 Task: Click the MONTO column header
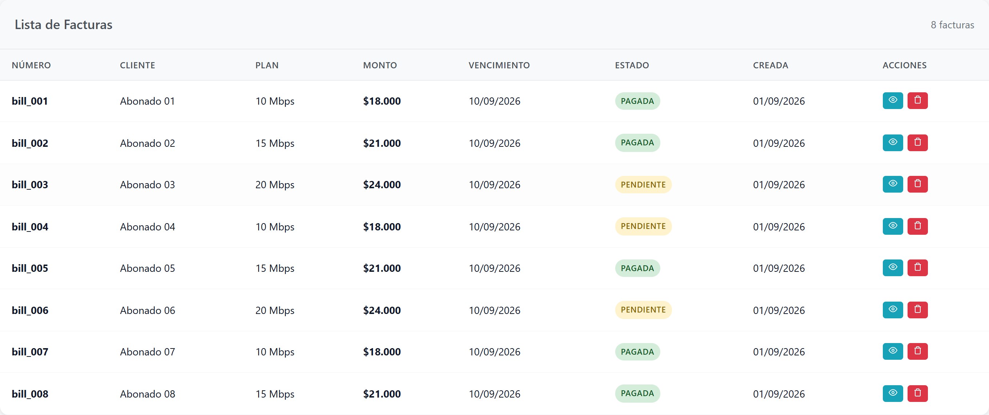point(380,65)
